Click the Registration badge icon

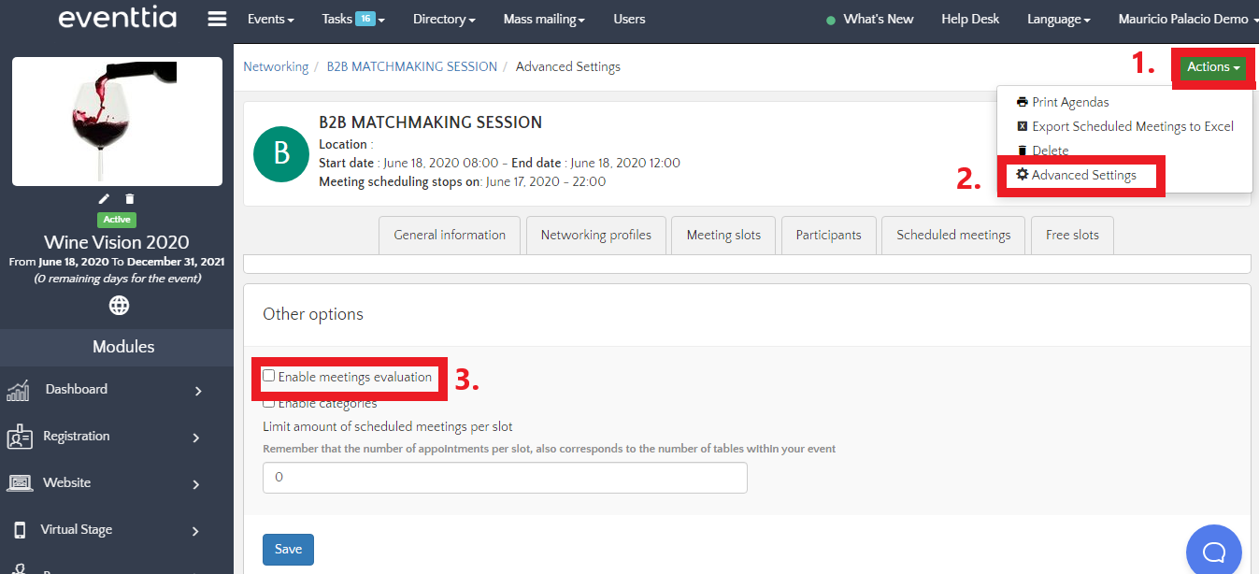[20, 437]
